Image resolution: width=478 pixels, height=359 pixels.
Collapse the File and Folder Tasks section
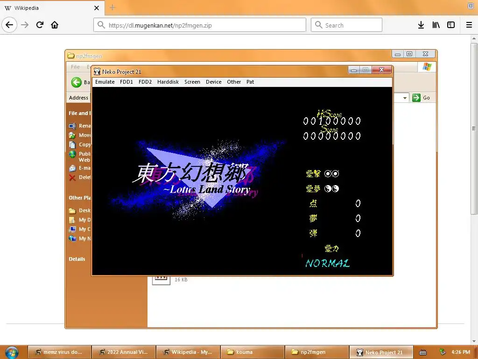click(x=79, y=113)
